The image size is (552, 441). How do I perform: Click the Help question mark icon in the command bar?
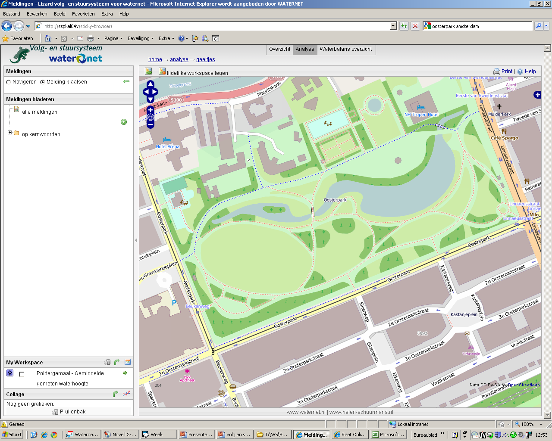point(181,38)
